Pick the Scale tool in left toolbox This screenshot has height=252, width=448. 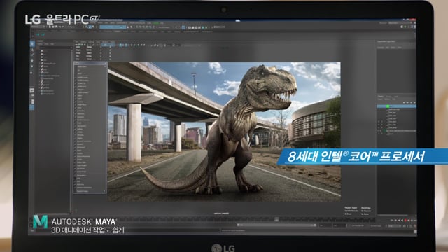point(32,73)
